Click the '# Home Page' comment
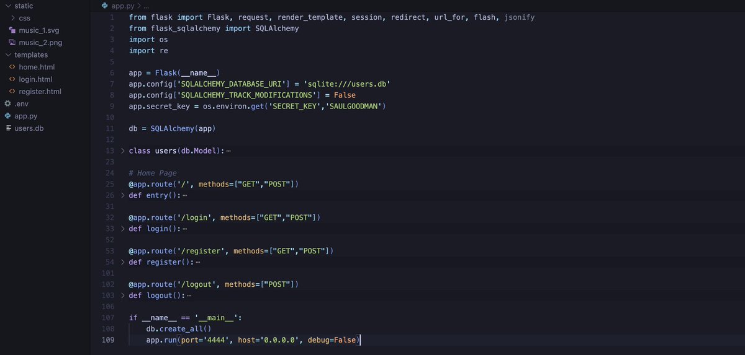 153,173
